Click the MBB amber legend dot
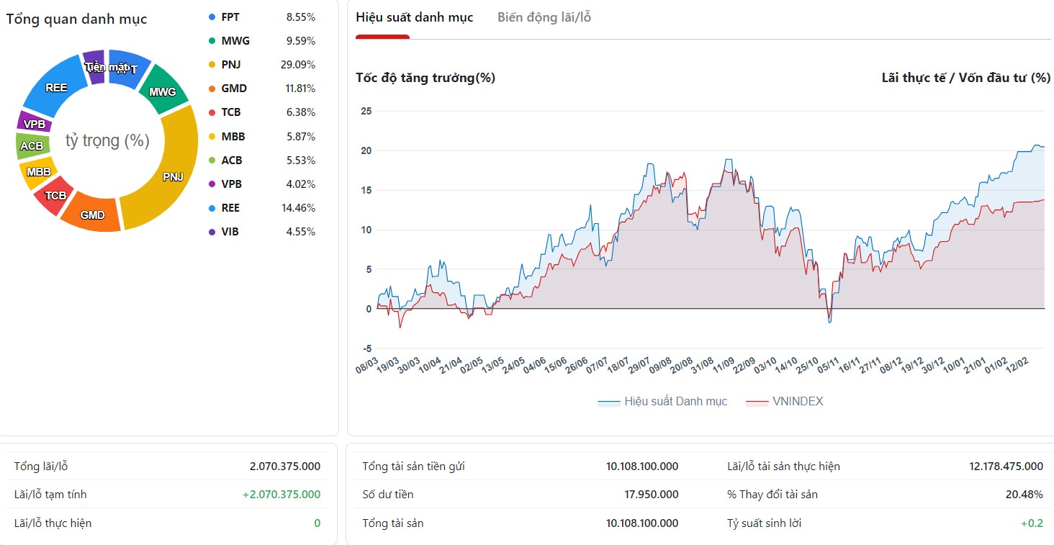Viewport: 1054px width, 545px height. [212, 137]
